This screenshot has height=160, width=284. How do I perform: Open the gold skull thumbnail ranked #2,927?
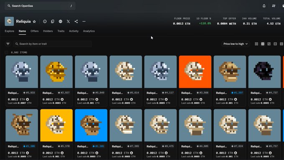pyautogui.click(x=56, y=72)
